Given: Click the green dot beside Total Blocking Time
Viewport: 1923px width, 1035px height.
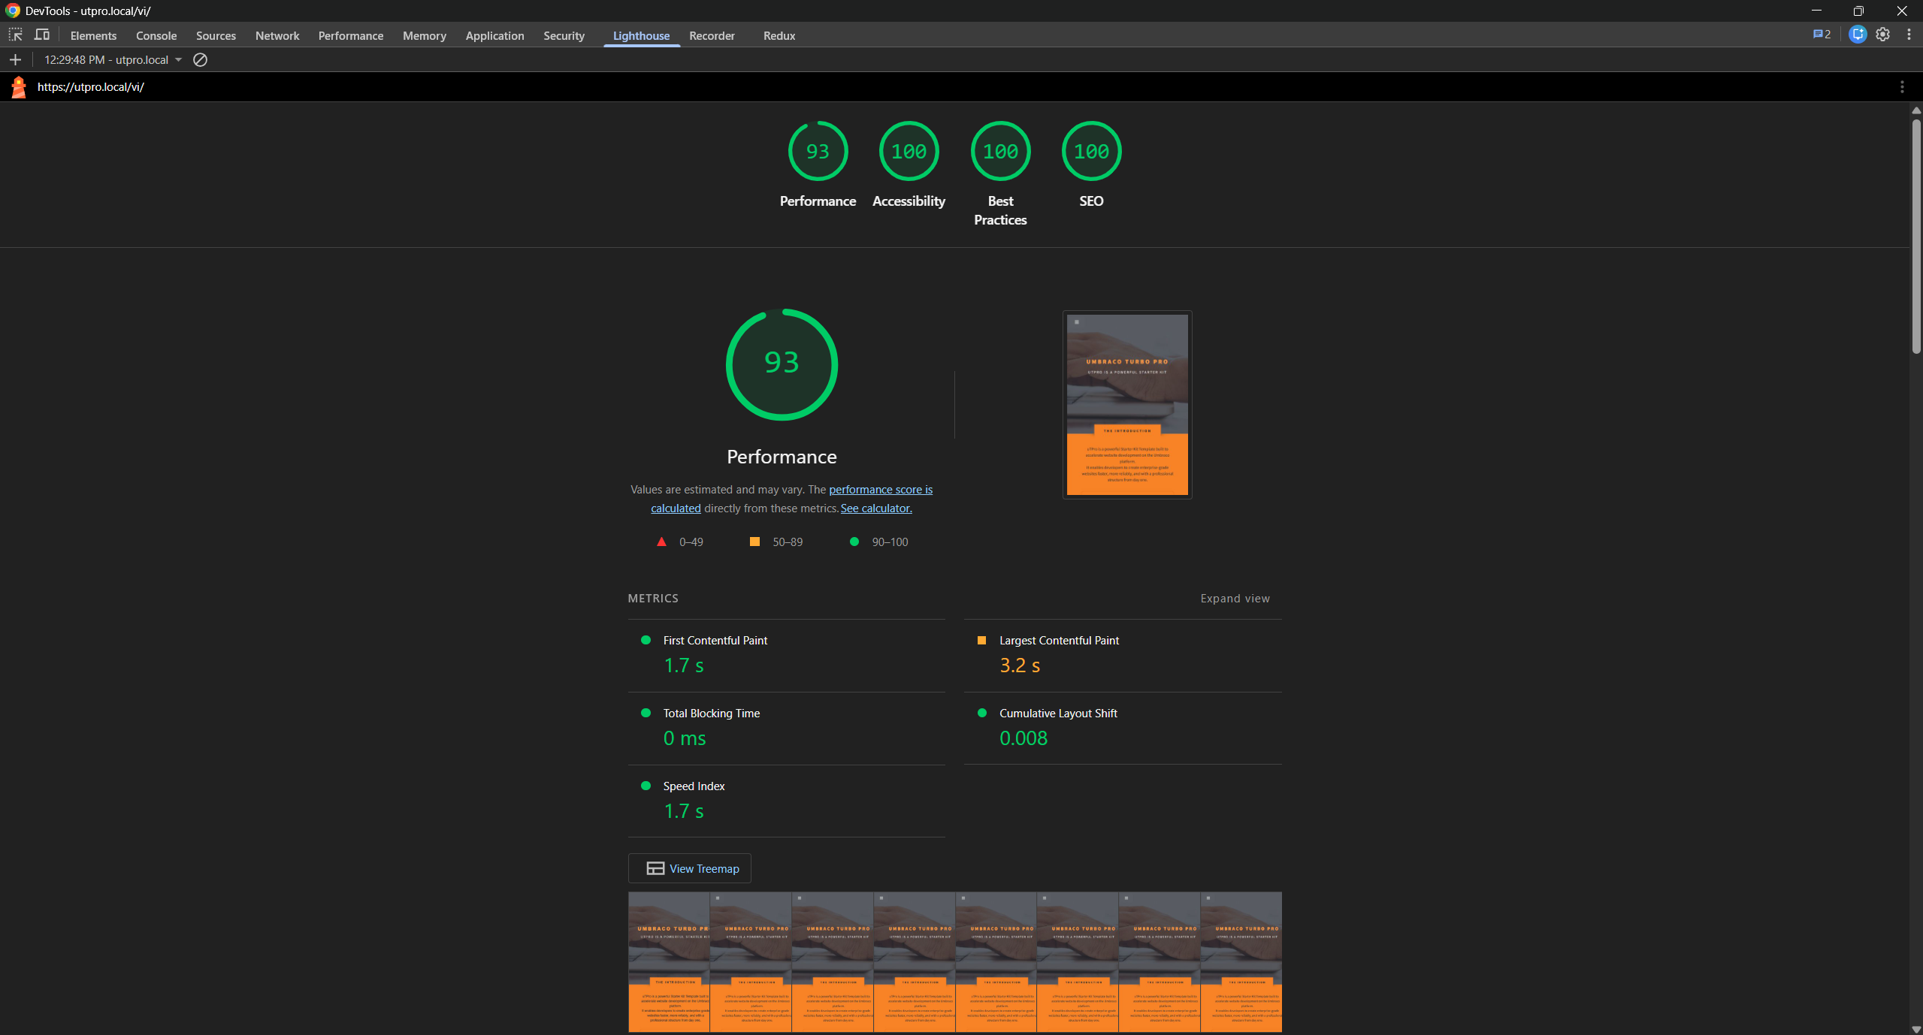Looking at the screenshot, I should [646, 714].
